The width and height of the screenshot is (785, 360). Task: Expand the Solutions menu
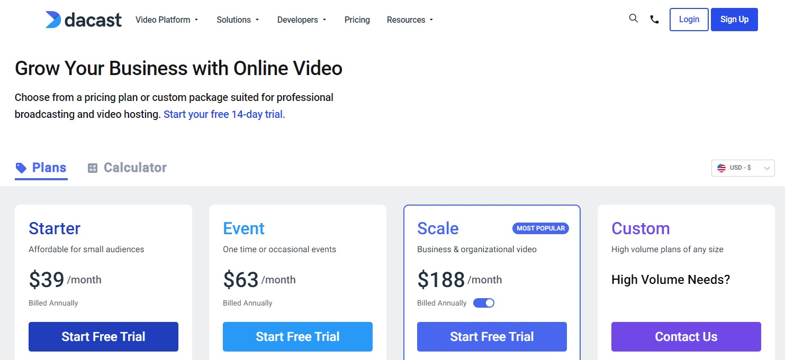[238, 20]
